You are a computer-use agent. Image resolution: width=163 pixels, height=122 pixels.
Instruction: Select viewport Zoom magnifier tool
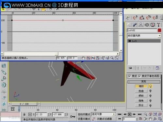tap(146, 114)
